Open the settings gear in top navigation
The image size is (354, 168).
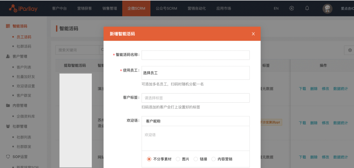(291, 8)
